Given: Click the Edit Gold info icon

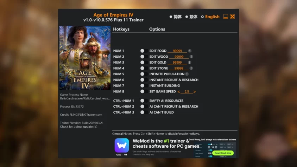Looking at the screenshot, I should [189, 62].
